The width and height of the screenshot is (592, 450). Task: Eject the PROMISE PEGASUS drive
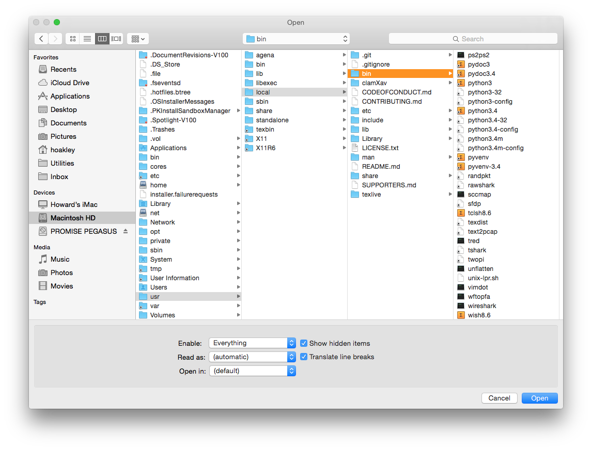tap(125, 231)
